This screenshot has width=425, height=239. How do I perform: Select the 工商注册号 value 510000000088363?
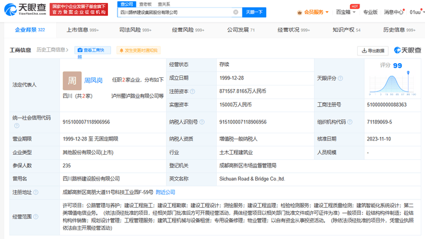pos(387,104)
